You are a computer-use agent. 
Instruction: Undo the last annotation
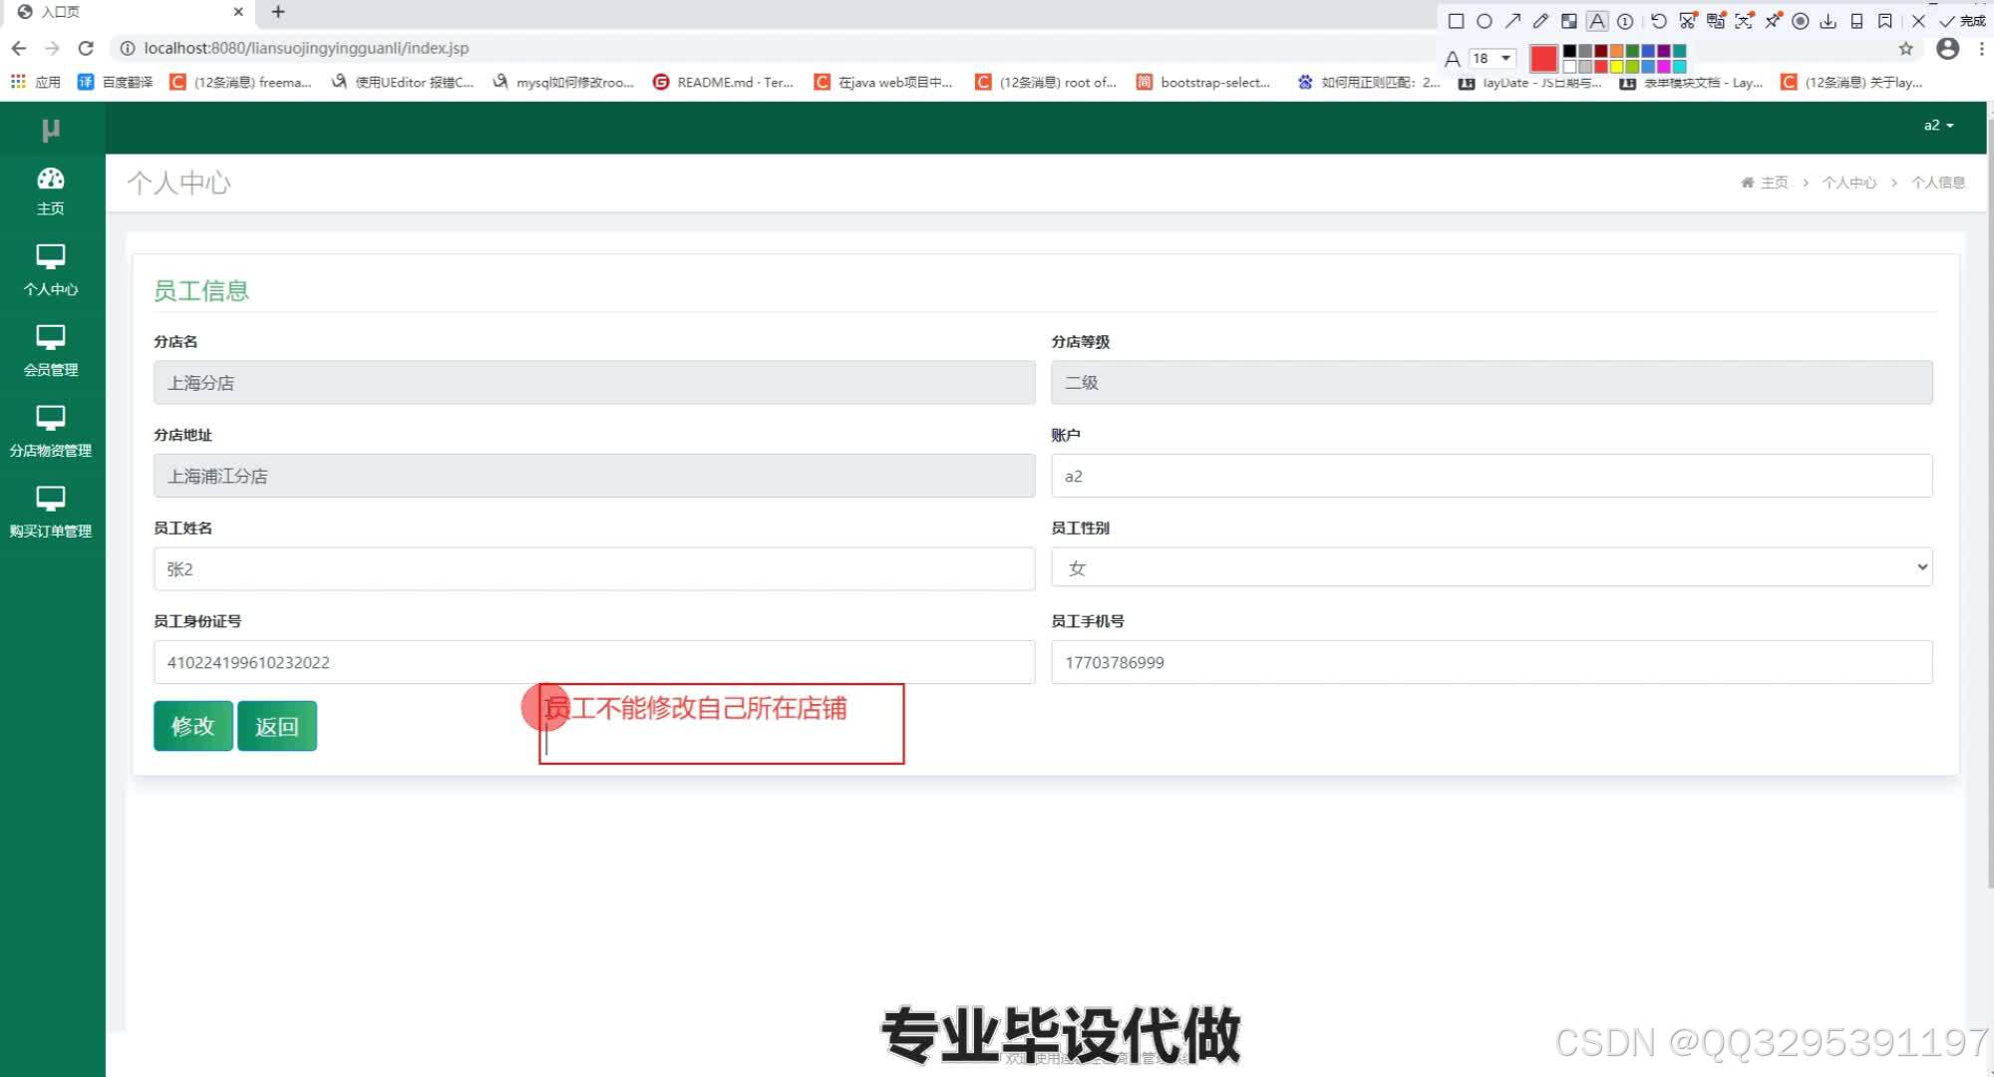tap(1659, 21)
